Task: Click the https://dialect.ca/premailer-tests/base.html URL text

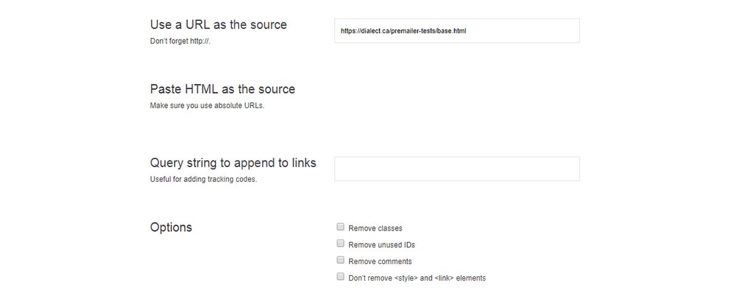Action: pos(403,31)
